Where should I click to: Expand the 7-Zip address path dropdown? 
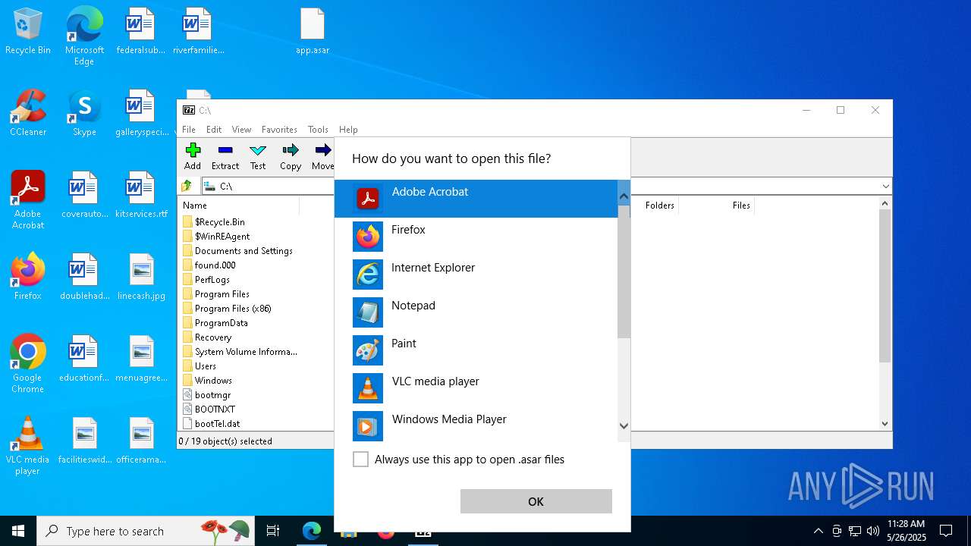point(885,186)
